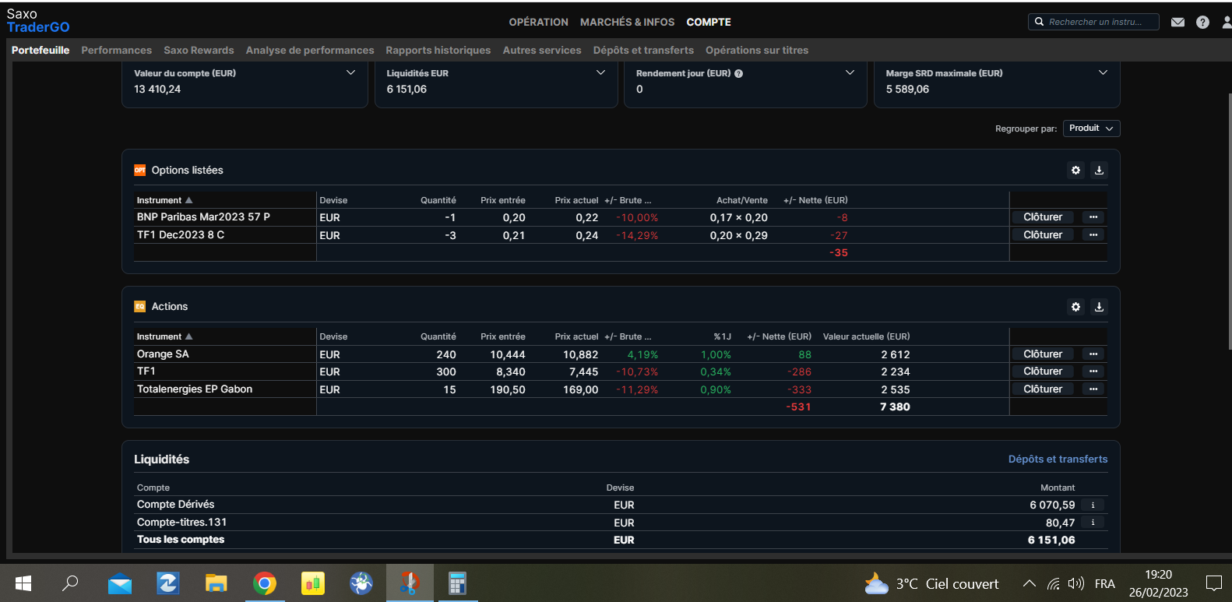The height and width of the screenshot is (602, 1232).
Task: Expand the Valeur du compte panel
Action: tap(350, 72)
